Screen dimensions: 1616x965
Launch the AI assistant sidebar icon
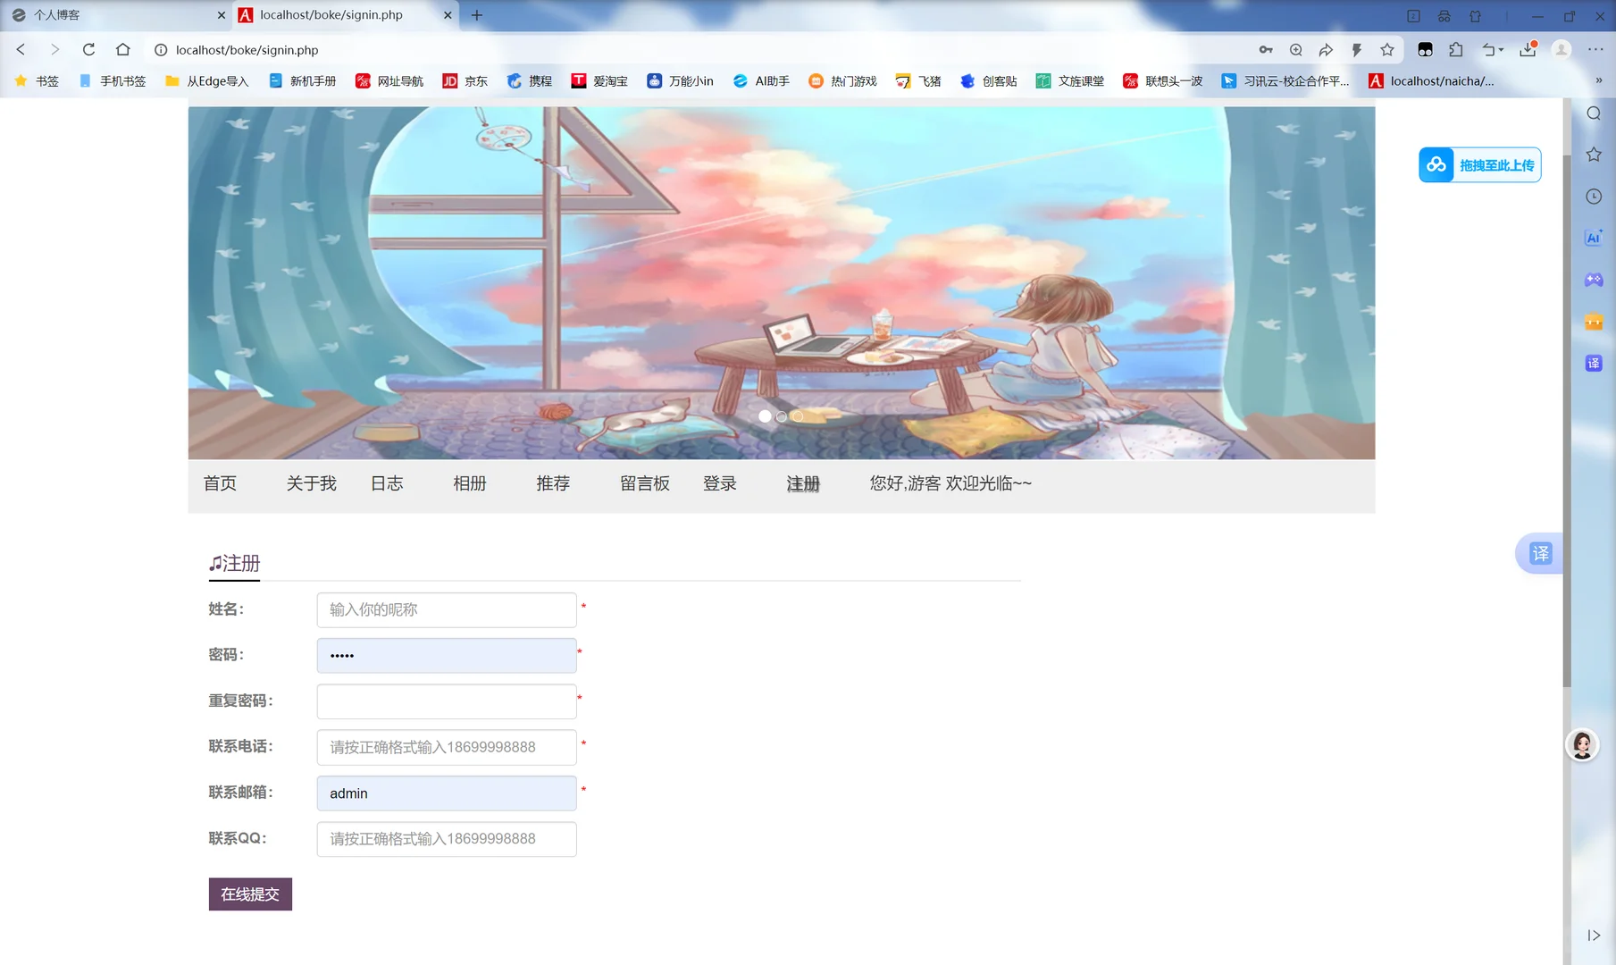click(x=1593, y=237)
